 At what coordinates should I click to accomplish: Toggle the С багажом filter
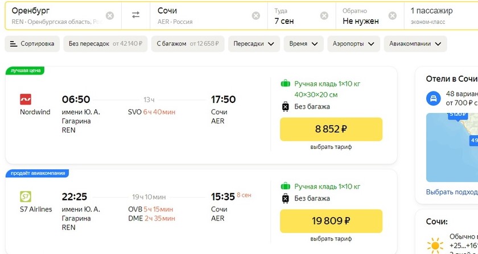point(188,44)
